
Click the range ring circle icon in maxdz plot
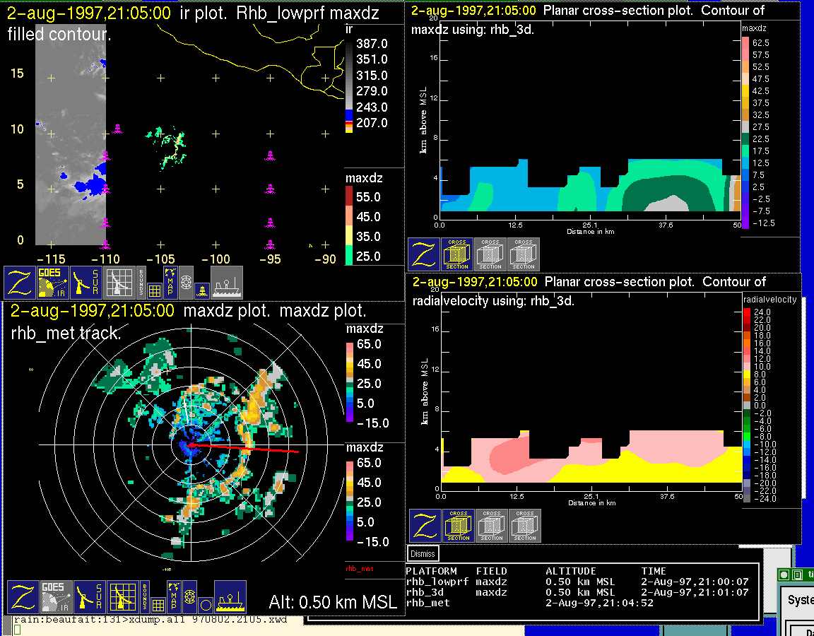(x=205, y=606)
